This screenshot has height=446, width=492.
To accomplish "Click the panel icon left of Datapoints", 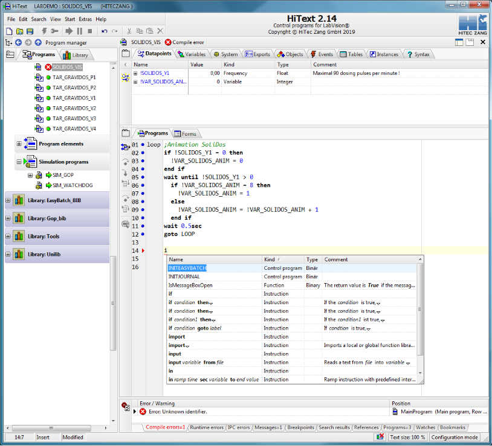I will click(x=126, y=54).
